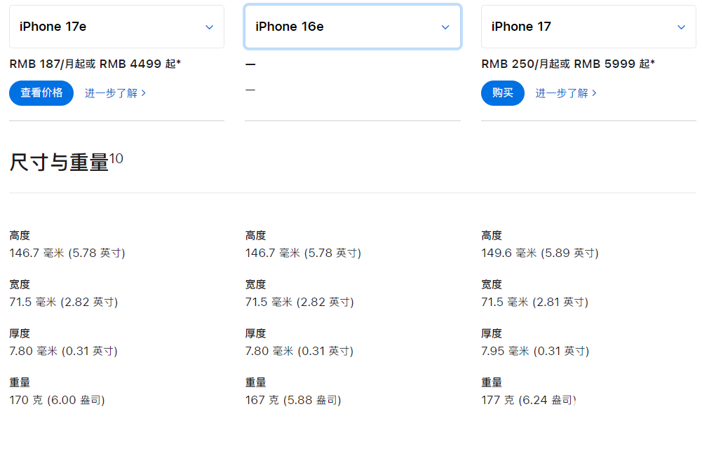Click the 尺寸与重量 section heading

click(x=59, y=162)
